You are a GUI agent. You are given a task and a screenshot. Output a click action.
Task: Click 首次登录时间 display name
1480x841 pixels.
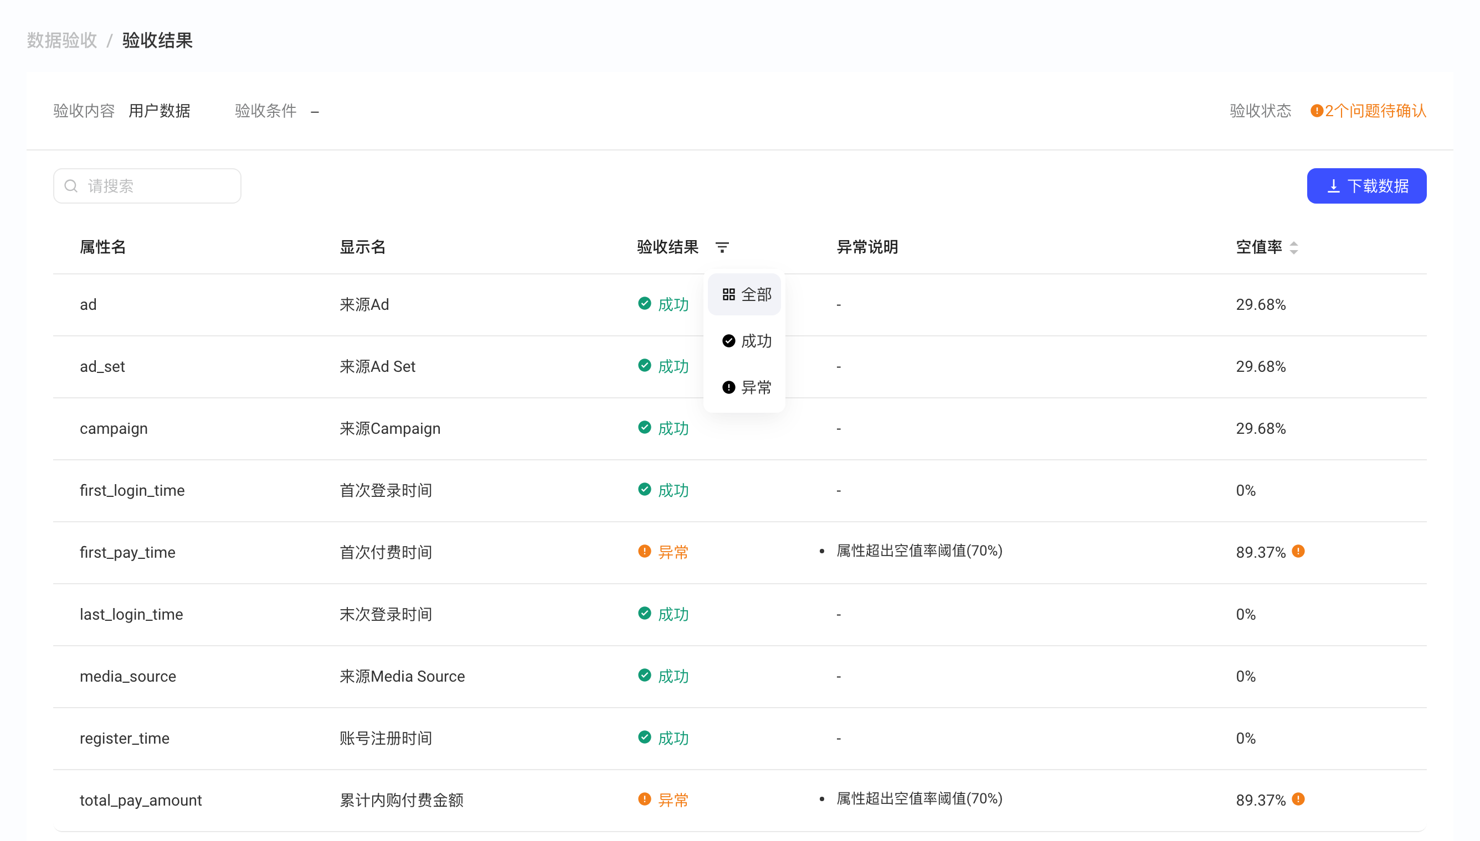386,490
